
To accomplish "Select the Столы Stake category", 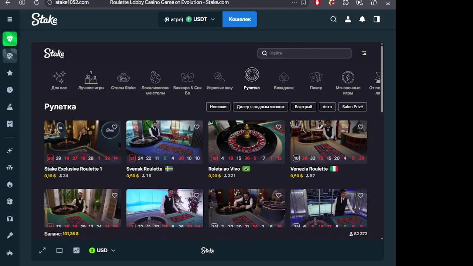I will (x=123, y=80).
